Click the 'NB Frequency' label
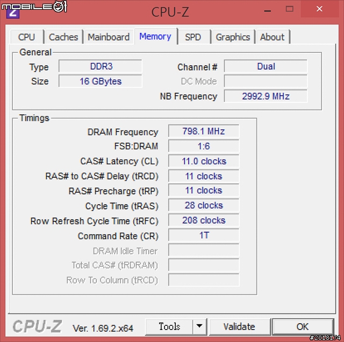Image resolution: width=344 pixels, height=342 pixels. (x=189, y=96)
